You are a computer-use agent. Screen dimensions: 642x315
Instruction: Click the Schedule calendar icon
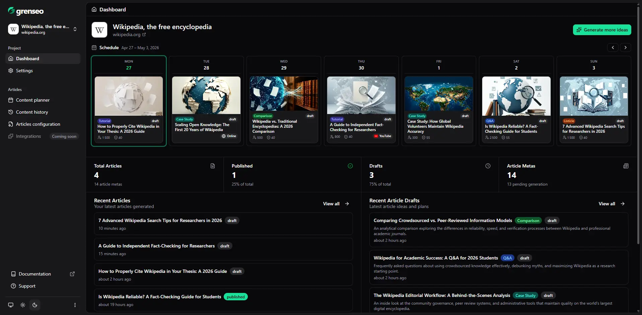pos(94,47)
